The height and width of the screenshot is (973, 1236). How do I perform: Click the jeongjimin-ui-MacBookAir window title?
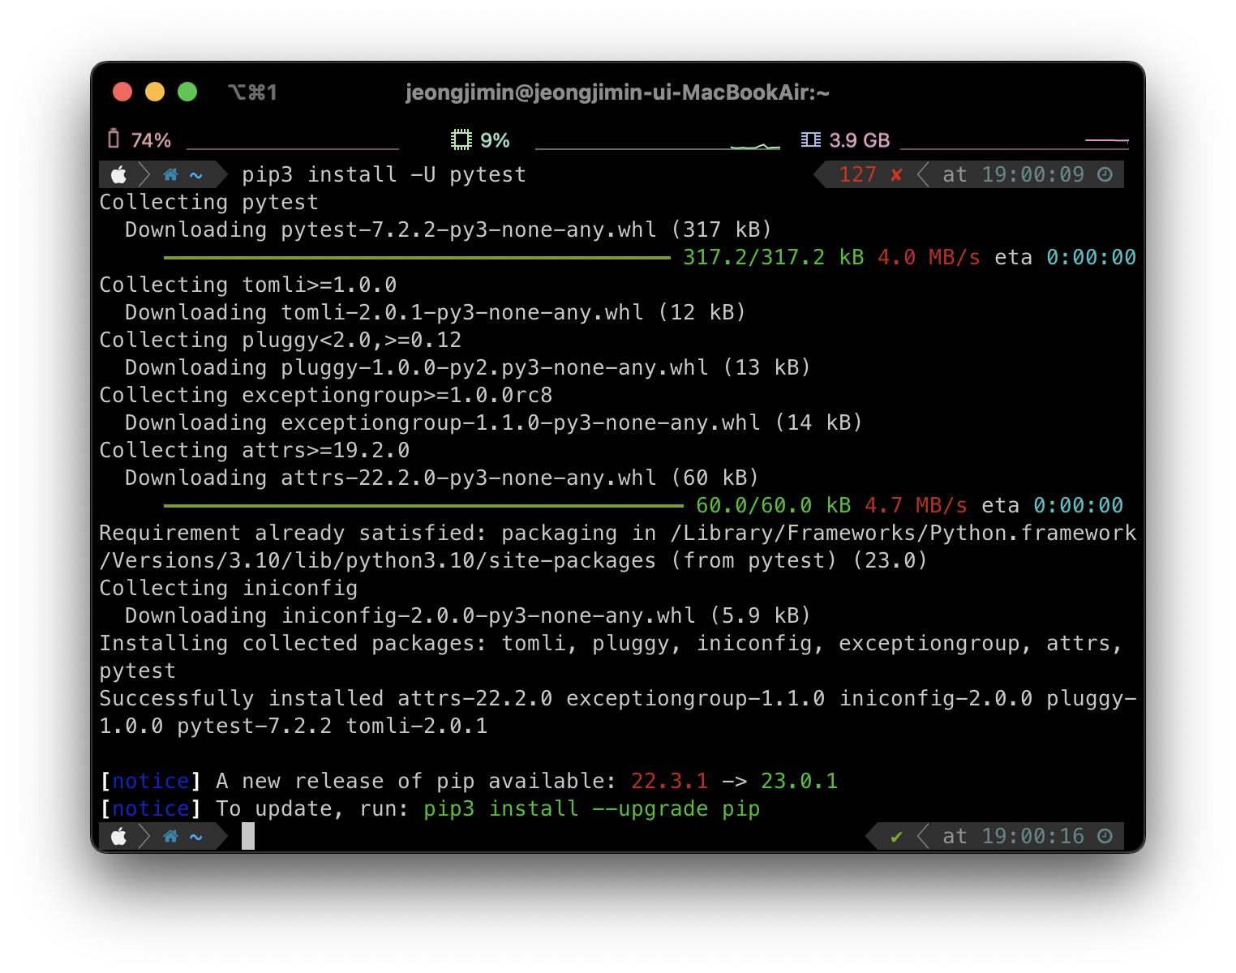[618, 92]
